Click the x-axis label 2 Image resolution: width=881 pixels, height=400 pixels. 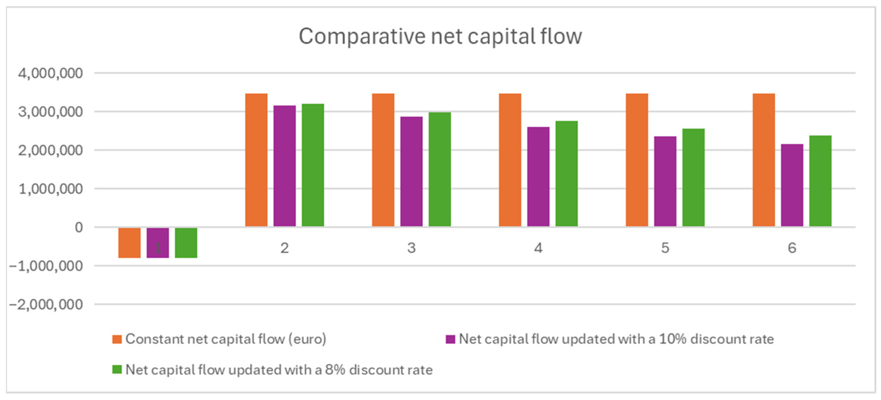(285, 248)
